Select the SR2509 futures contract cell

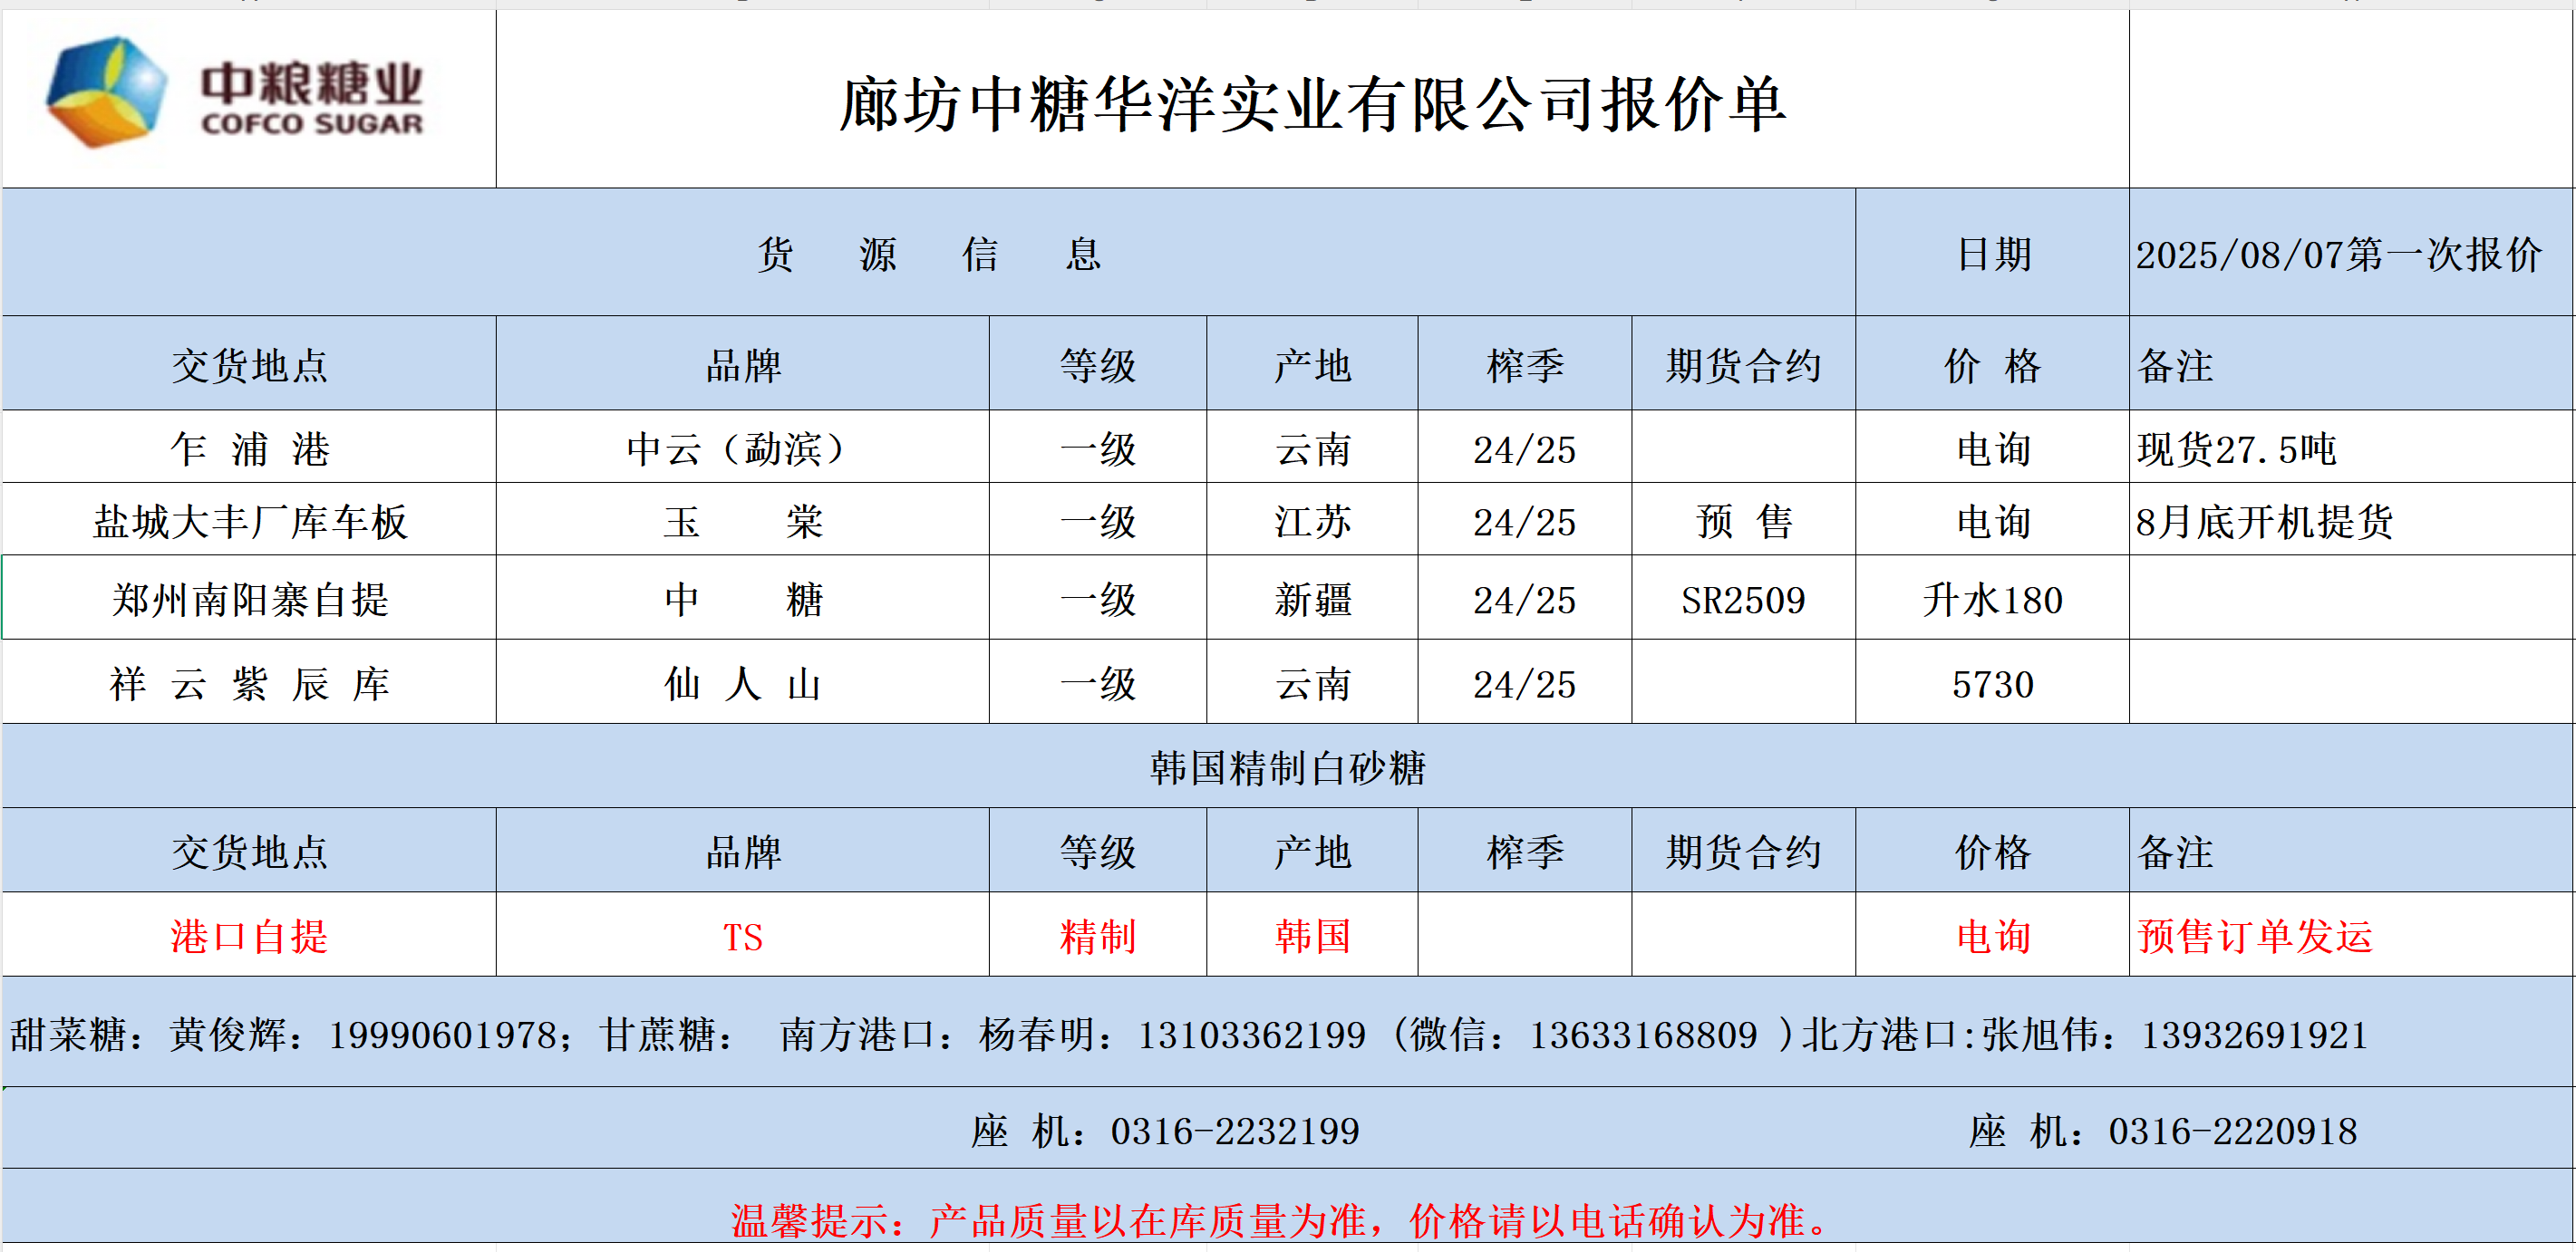[x=1742, y=601]
